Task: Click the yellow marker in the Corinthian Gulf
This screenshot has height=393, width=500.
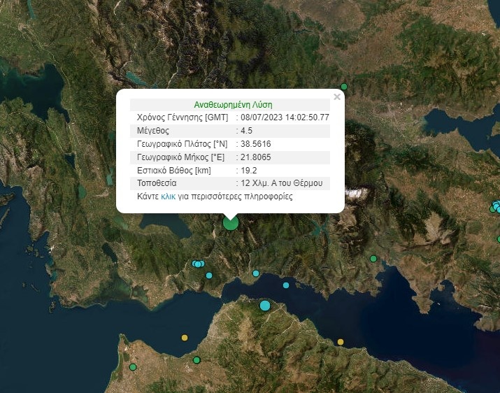Action: coord(341,342)
